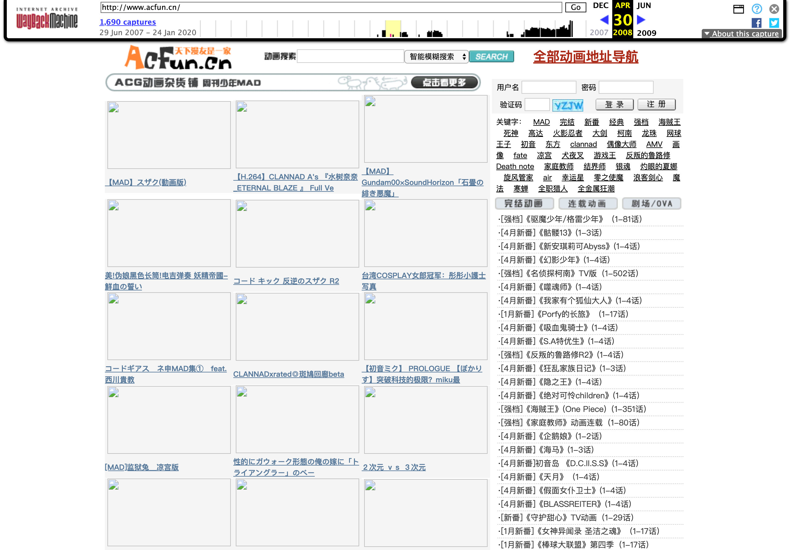Open thumbnail above CLANNADxrated 斑鳩回廊beta
Screen dimensions: 790x550
coord(297,327)
